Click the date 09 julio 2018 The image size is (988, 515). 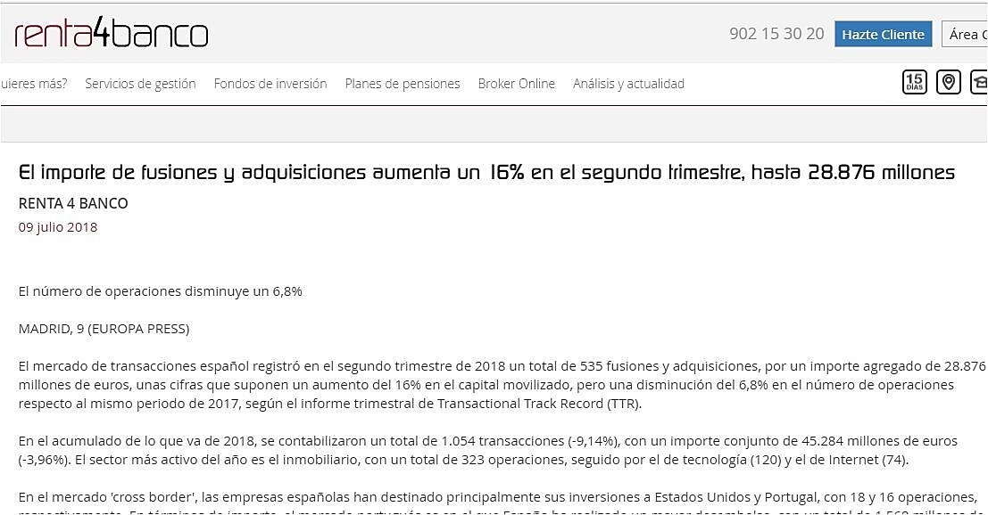58,227
